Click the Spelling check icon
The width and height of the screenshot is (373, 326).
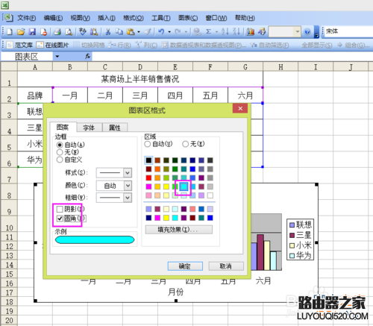pos(83,31)
